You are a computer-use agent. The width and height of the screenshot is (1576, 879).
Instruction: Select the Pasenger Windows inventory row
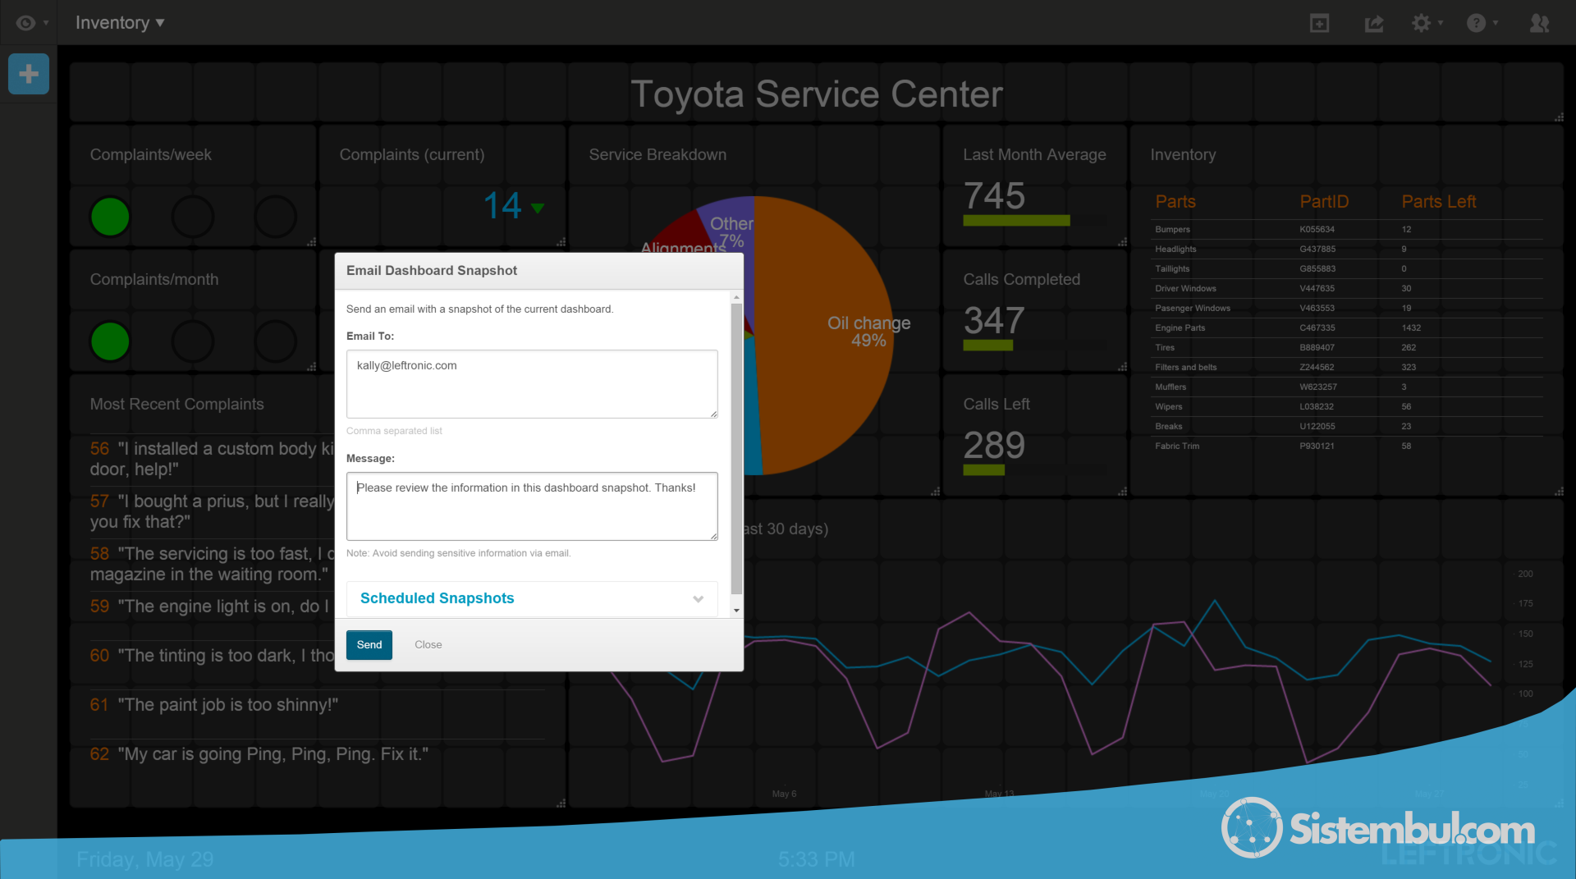[1347, 309]
